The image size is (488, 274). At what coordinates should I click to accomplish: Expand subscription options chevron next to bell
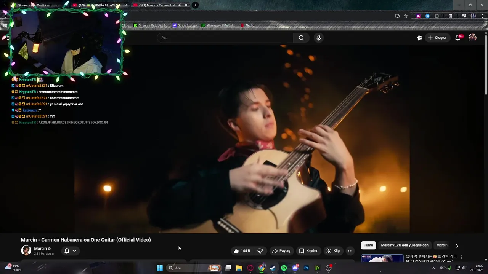(74, 251)
